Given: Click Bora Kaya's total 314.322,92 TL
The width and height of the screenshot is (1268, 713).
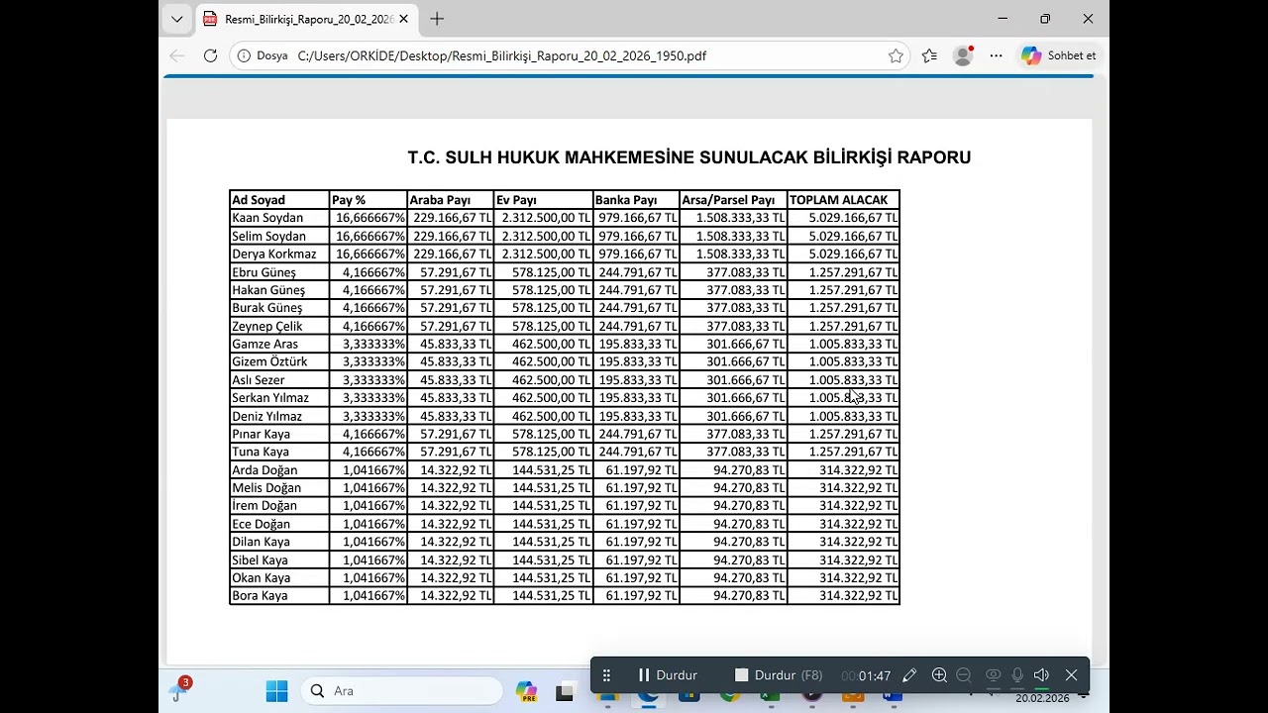Looking at the screenshot, I should point(858,596).
